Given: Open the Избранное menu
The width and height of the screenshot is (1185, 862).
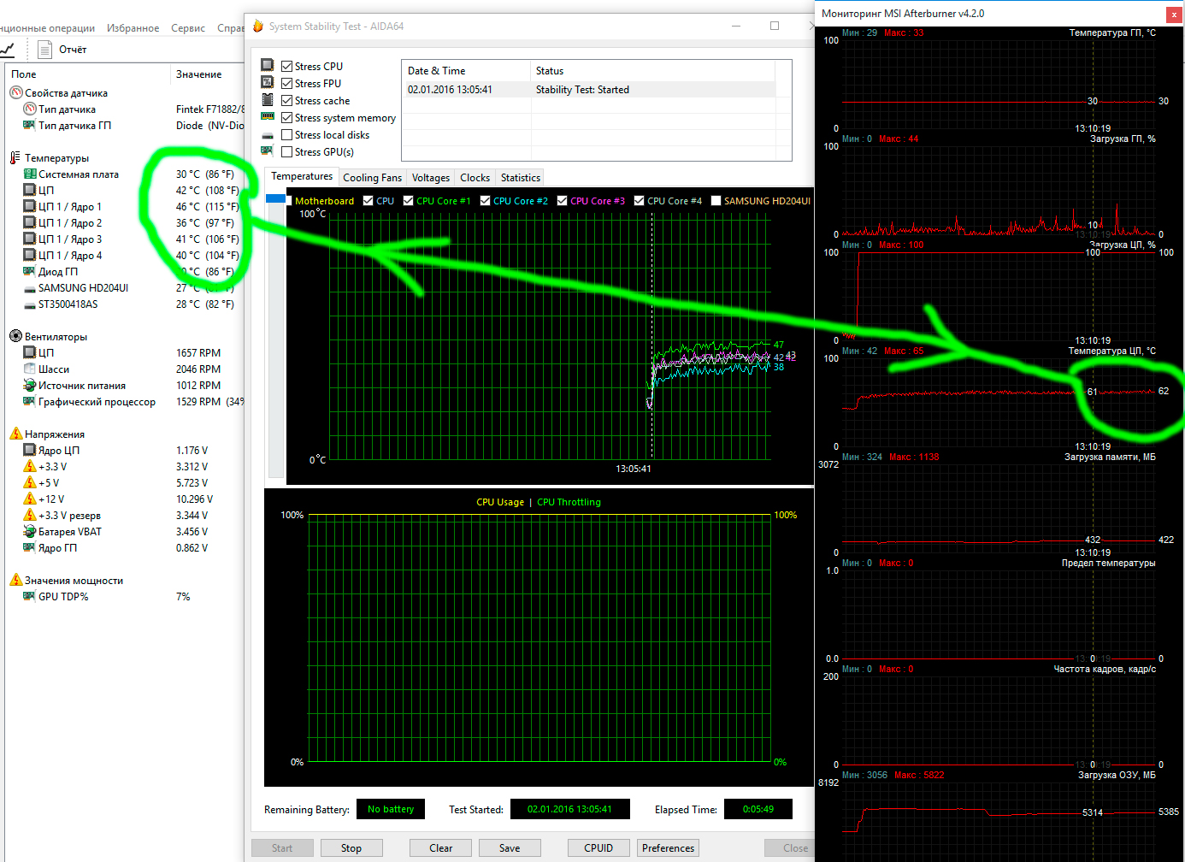Looking at the screenshot, I should (x=133, y=28).
